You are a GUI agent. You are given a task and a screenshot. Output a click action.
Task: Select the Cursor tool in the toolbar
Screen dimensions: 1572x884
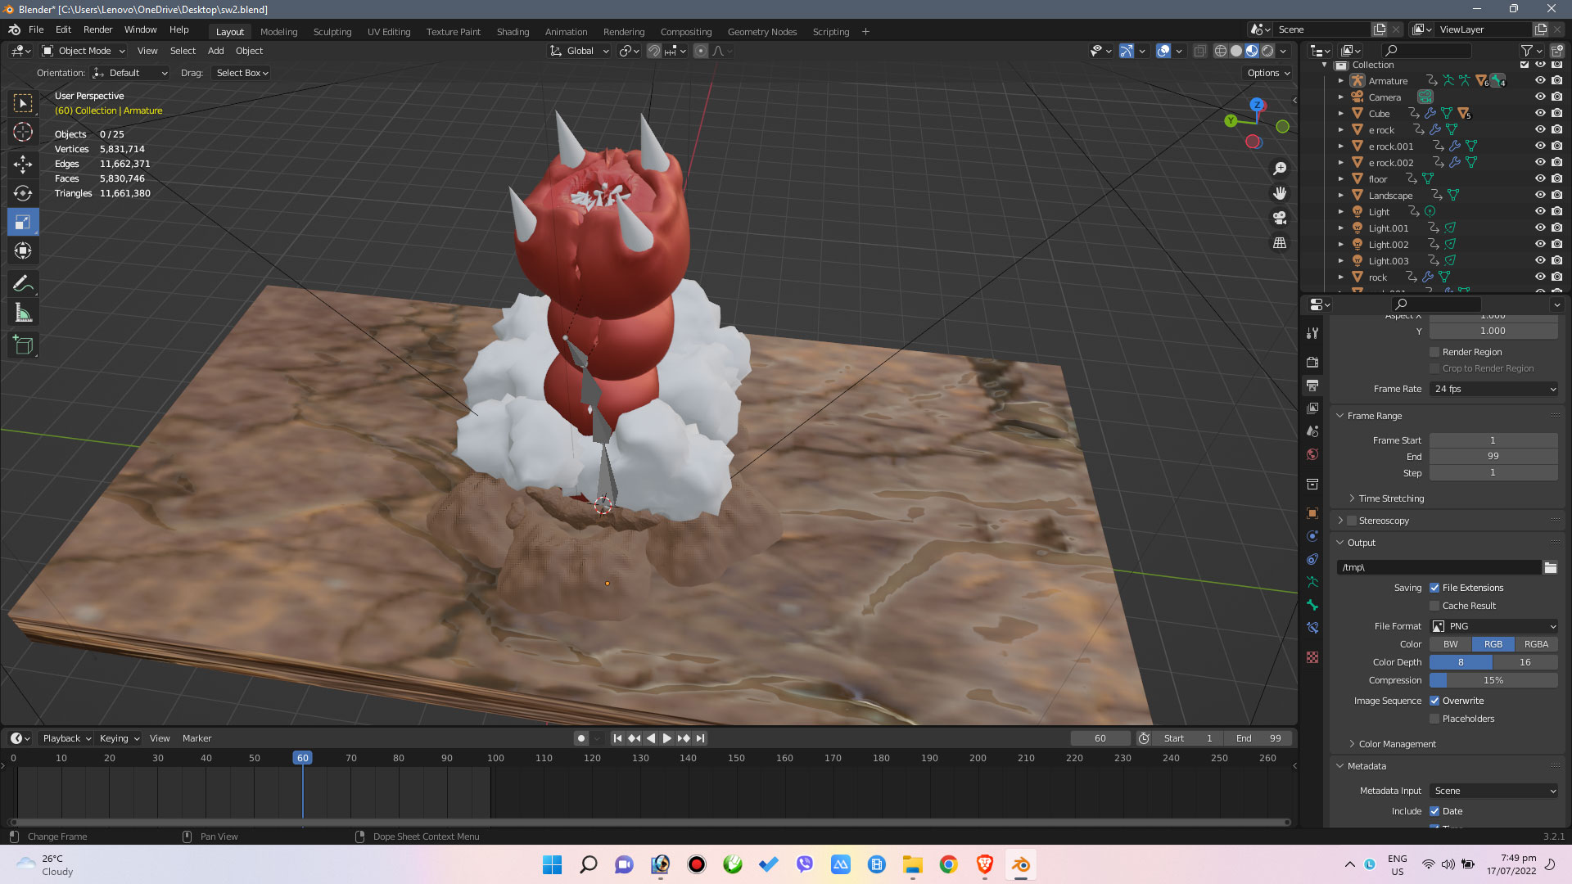click(x=23, y=132)
